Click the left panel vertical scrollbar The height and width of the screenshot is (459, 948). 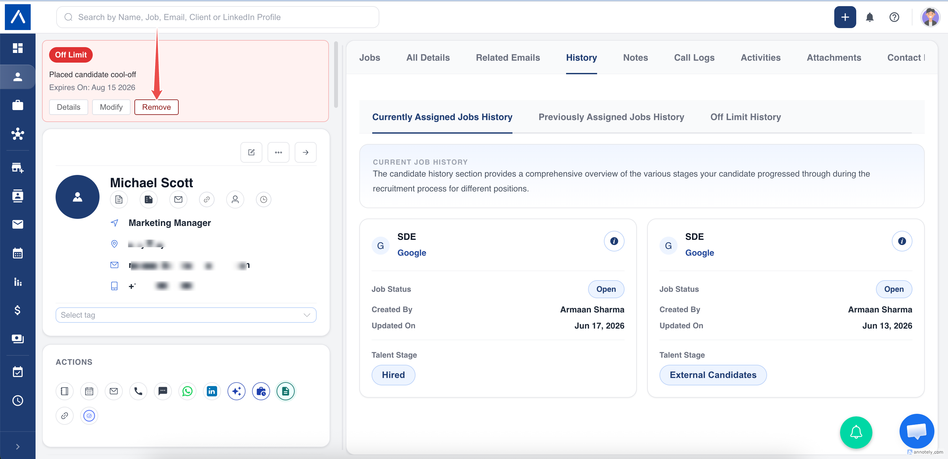(336, 75)
